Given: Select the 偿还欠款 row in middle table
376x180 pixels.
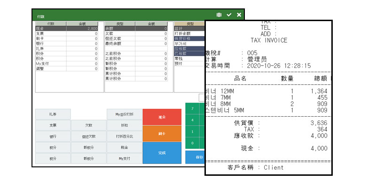Looking at the screenshot, I should pos(136,38).
